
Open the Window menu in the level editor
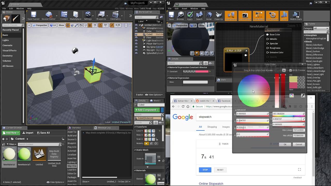[x=20, y=9]
